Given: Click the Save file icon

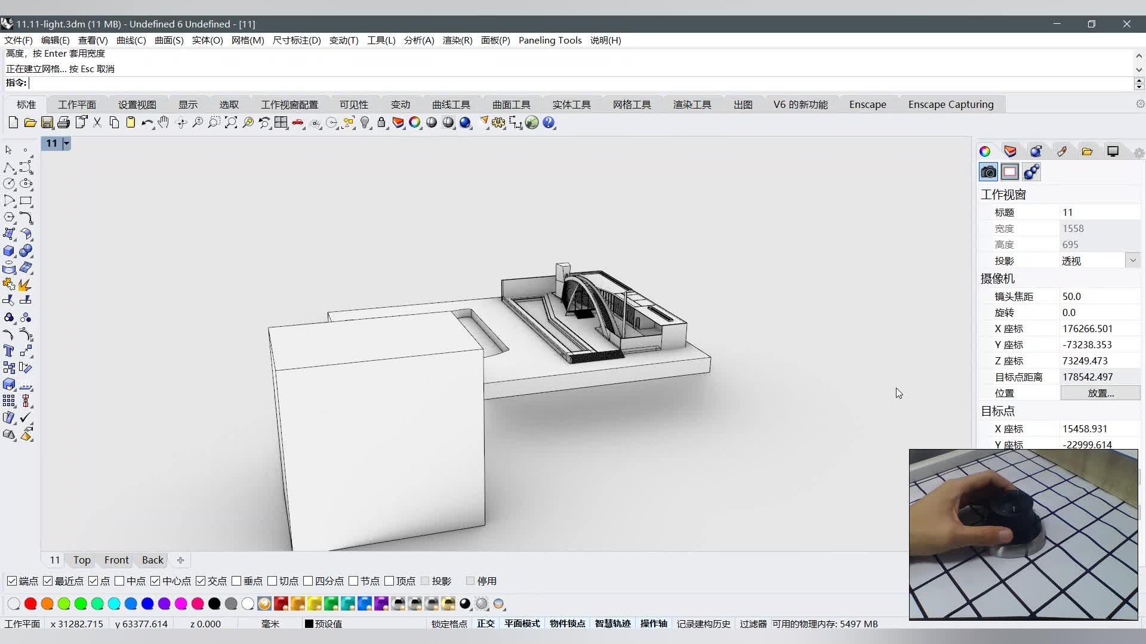Looking at the screenshot, I should (x=47, y=123).
